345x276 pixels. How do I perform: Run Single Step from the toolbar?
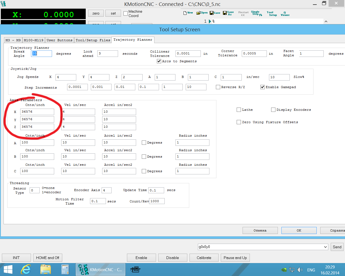pyautogui.click(x=256, y=13)
